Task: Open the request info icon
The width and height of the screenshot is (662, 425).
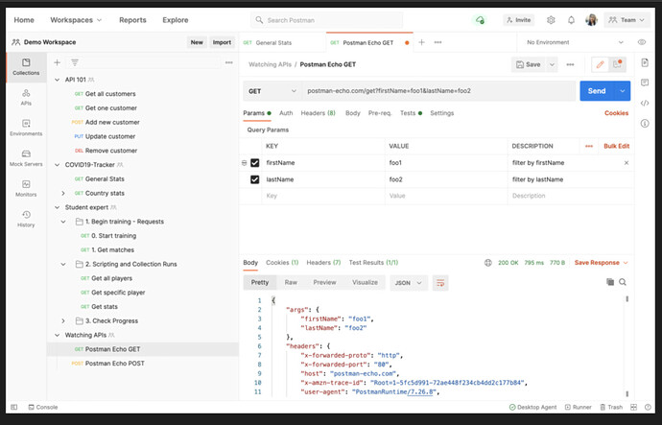Action: point(645,123)
